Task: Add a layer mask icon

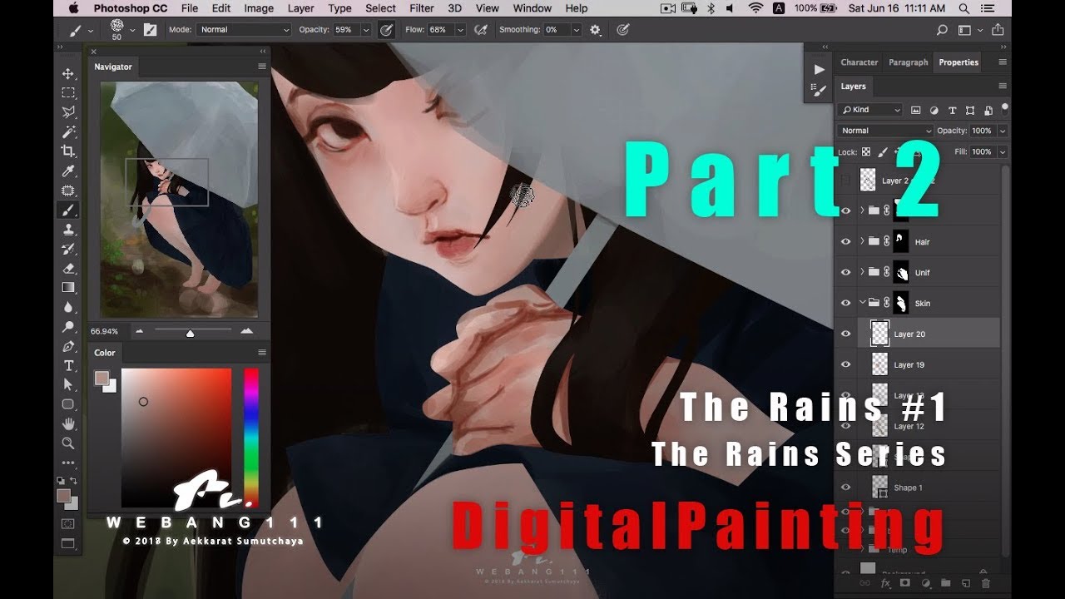Action: 905,583
